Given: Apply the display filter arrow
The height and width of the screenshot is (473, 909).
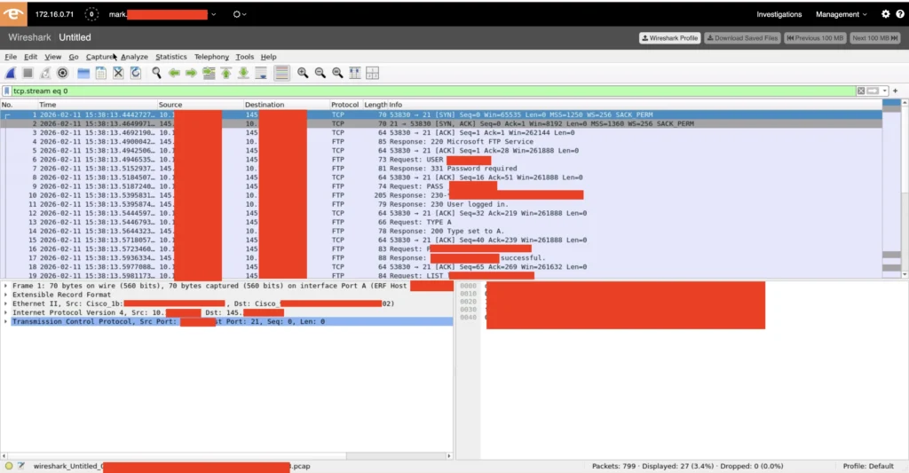Looking at the screenshot, I should pyautogui.click(x=873, y=91).
